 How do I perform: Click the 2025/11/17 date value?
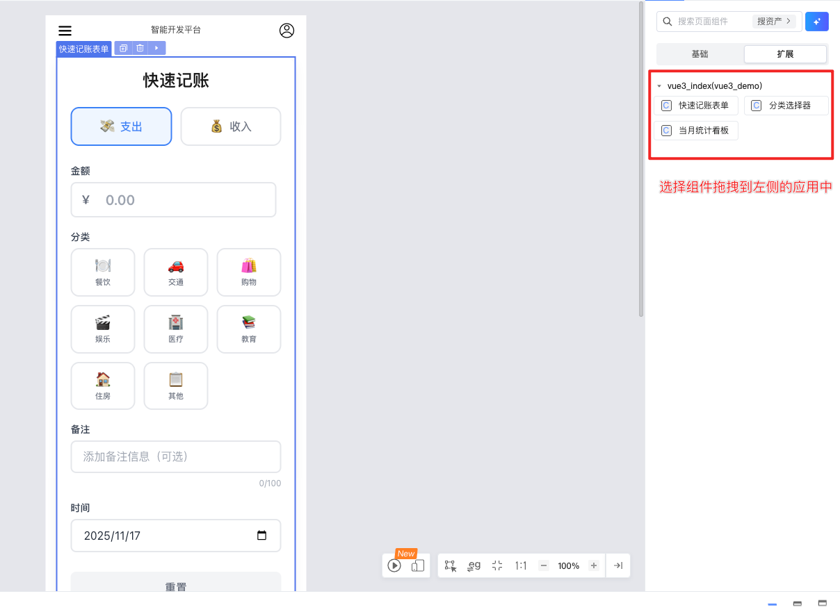[x=113, y=536]
